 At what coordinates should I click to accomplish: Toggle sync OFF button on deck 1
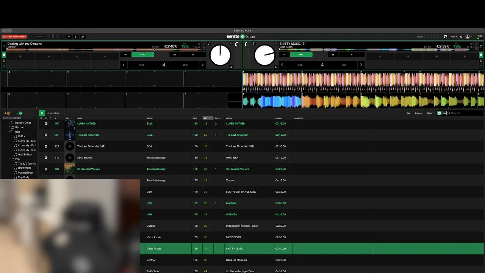point(126,55)
